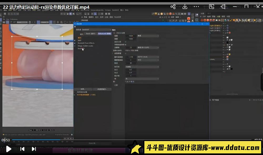Click the pin-on-top icon in player header
The width and height of the screenshot is (263, 155).
(223, 7)
